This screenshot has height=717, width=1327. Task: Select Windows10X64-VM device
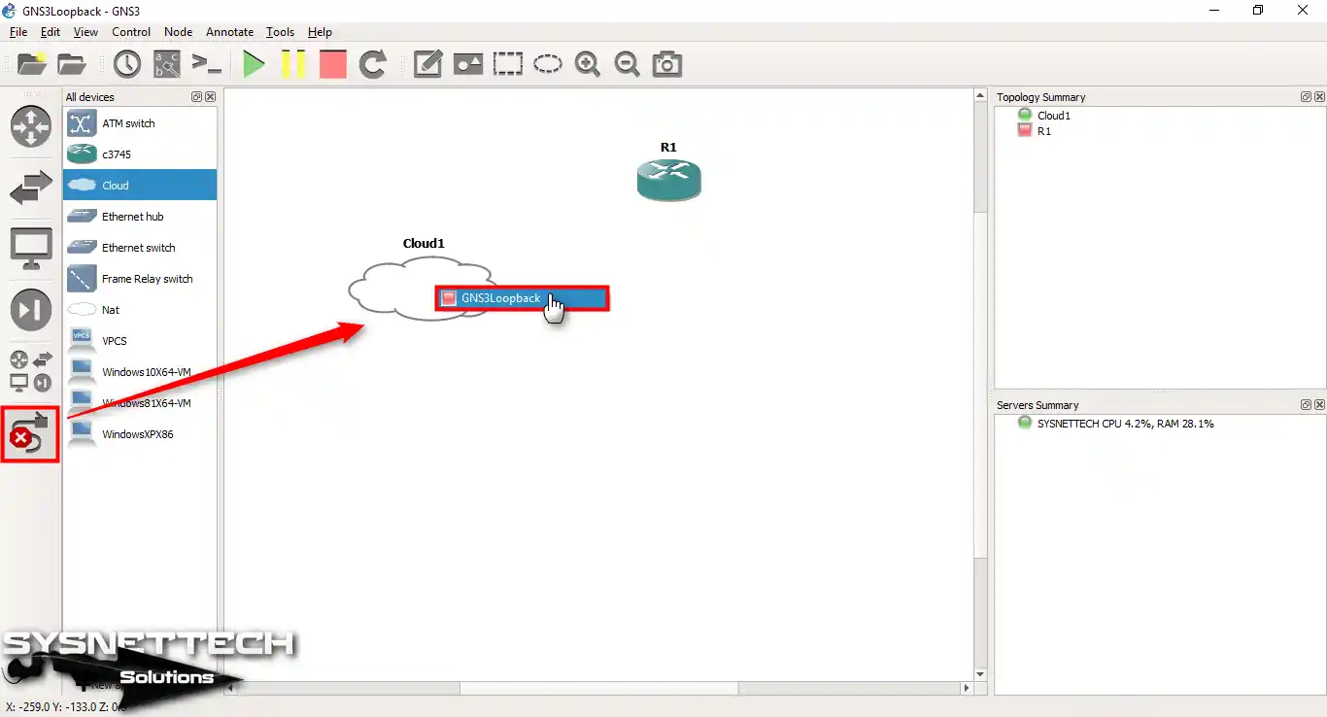pos(140,372)
